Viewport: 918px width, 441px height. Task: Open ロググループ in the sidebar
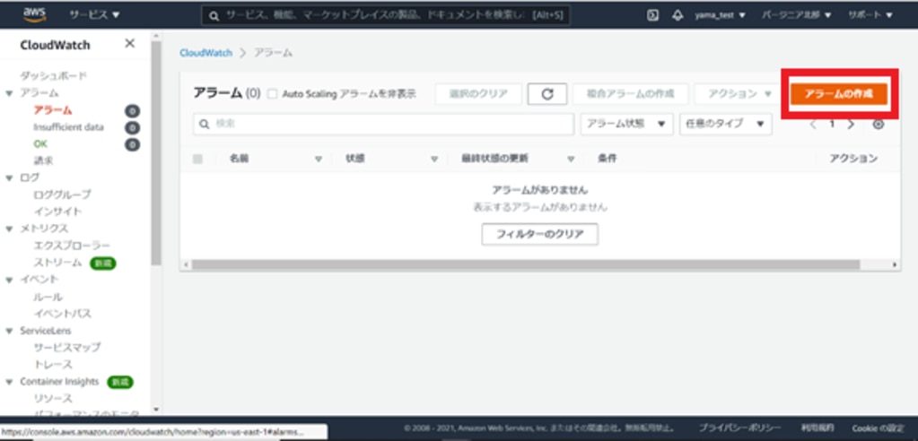(62, 195)
